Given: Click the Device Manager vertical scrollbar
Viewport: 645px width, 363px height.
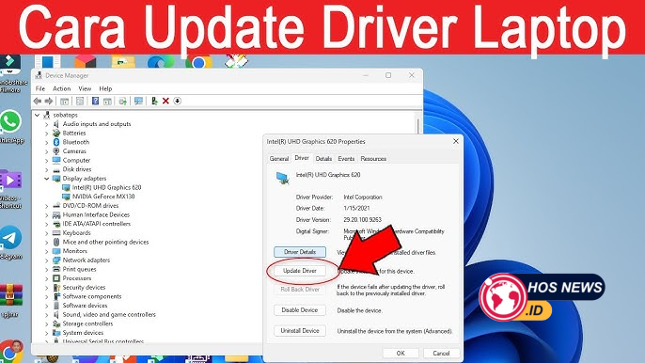Looking at the screenshot, I should point(418,126).
